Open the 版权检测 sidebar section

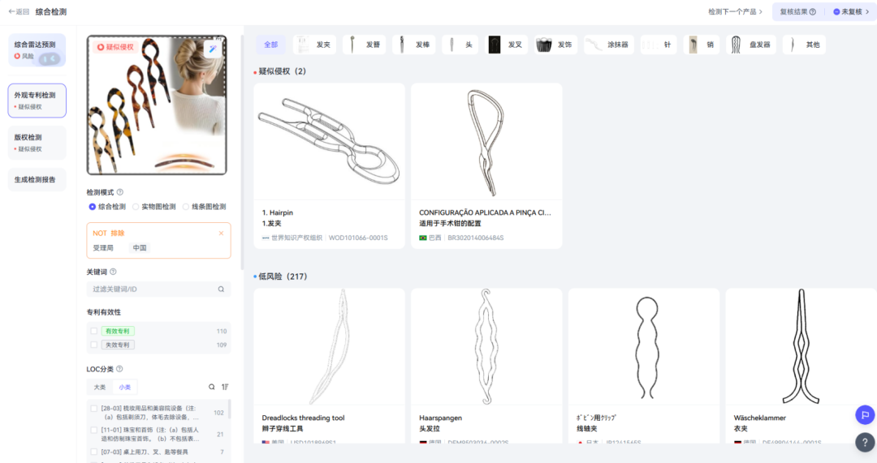37,143
